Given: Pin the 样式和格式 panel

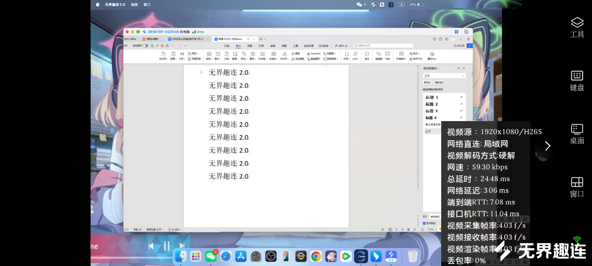Looking at the screenshot, I should coord(458,68).
